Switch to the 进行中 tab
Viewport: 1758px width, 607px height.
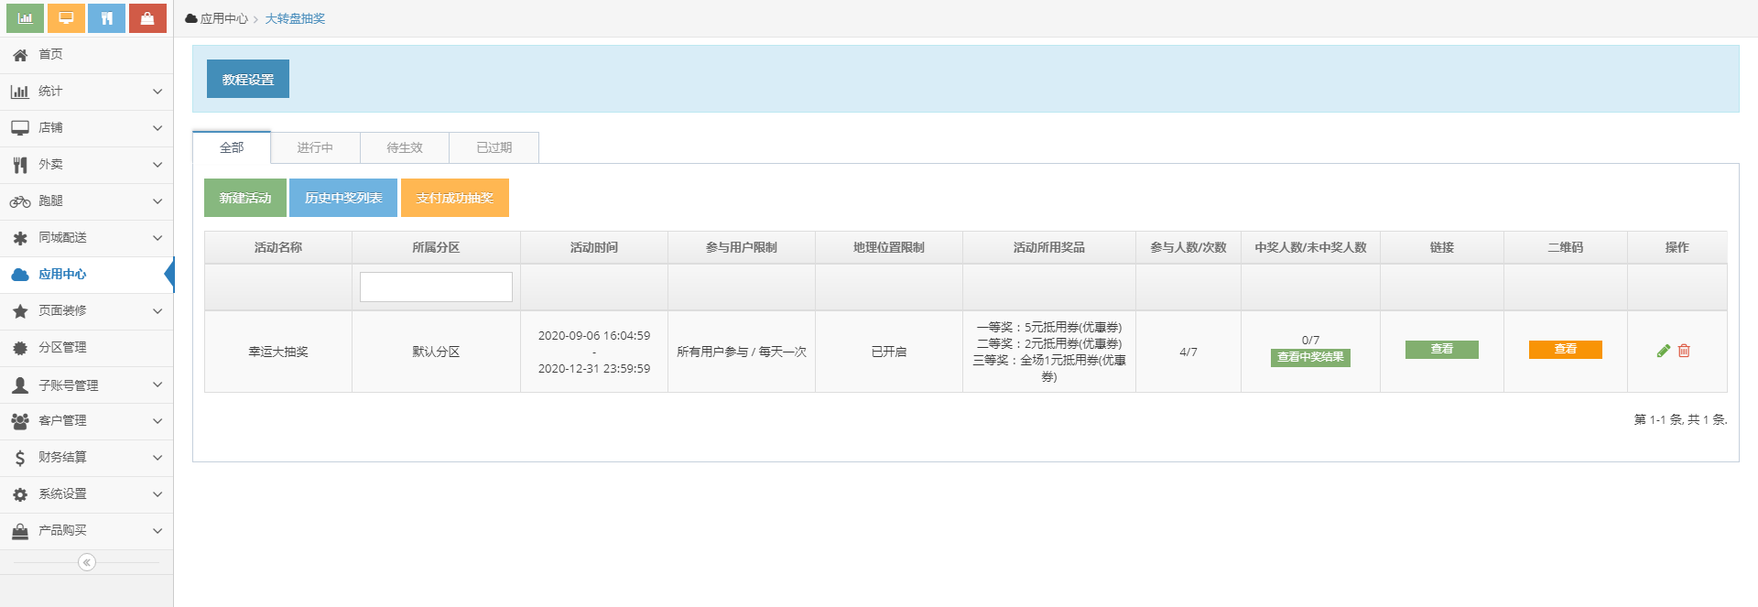[x=315, y=147]
